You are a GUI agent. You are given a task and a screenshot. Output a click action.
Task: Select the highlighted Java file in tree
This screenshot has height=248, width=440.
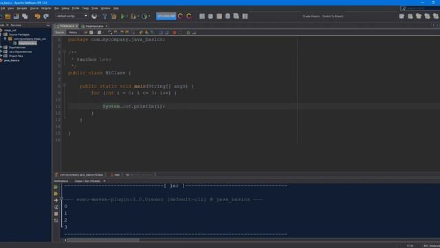click(27, 43)
